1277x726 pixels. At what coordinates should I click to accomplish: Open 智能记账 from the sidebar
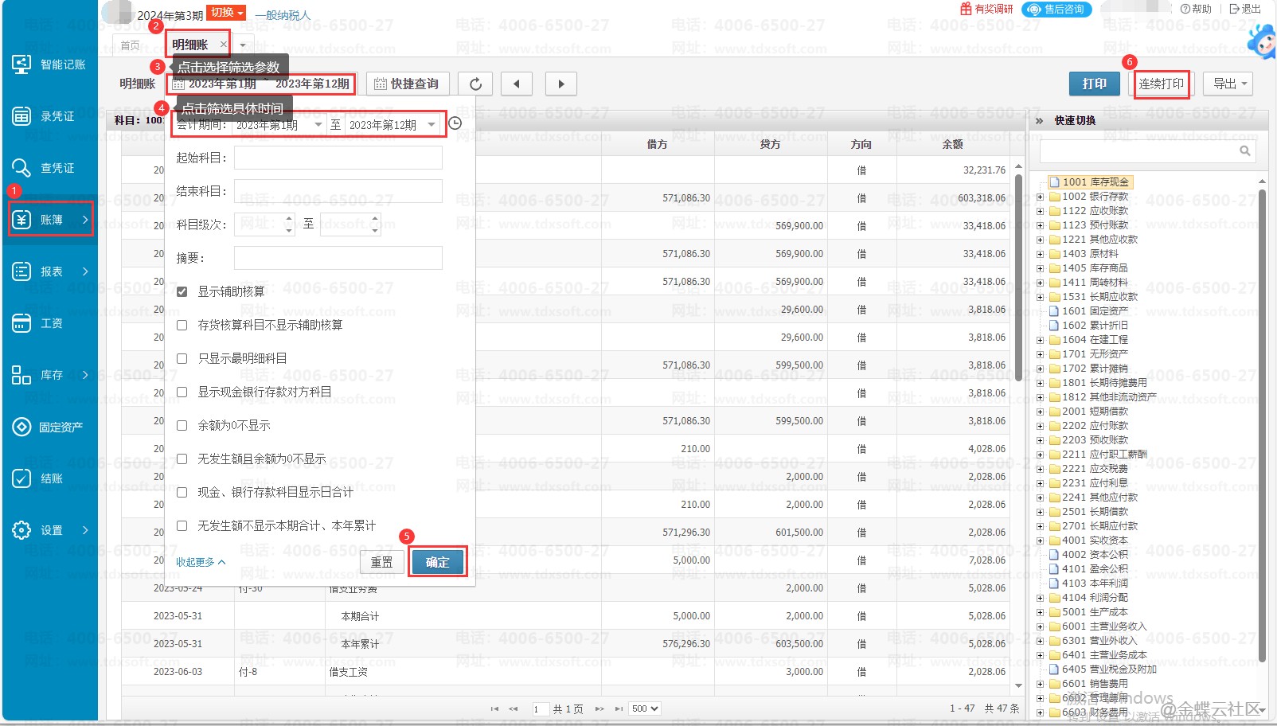[51, 64]
